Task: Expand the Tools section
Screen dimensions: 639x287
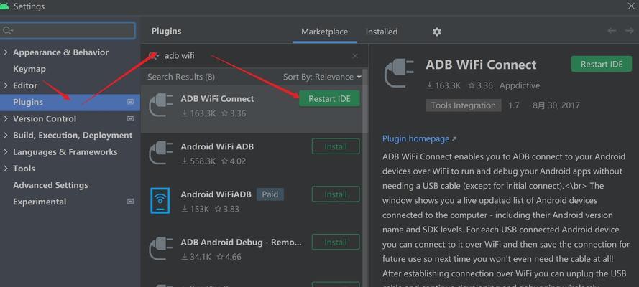Action: coord(5,169)
